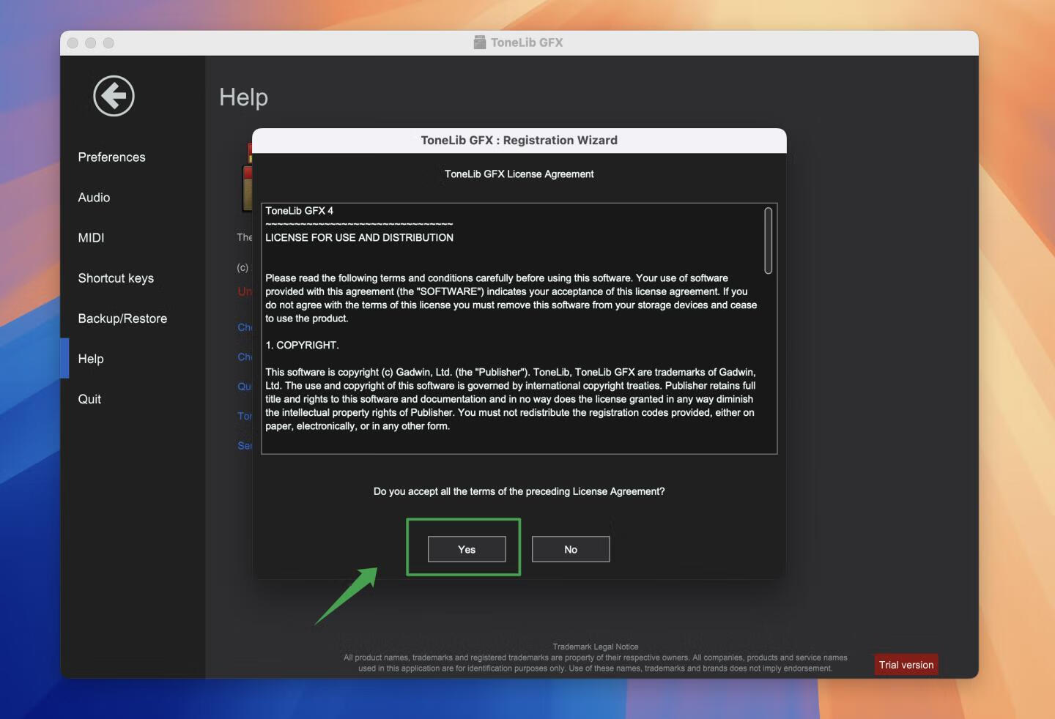Viewport: 1055px width, 719px height.
Task: Click the Trial version badge
Action: click(x=906, y=665)
